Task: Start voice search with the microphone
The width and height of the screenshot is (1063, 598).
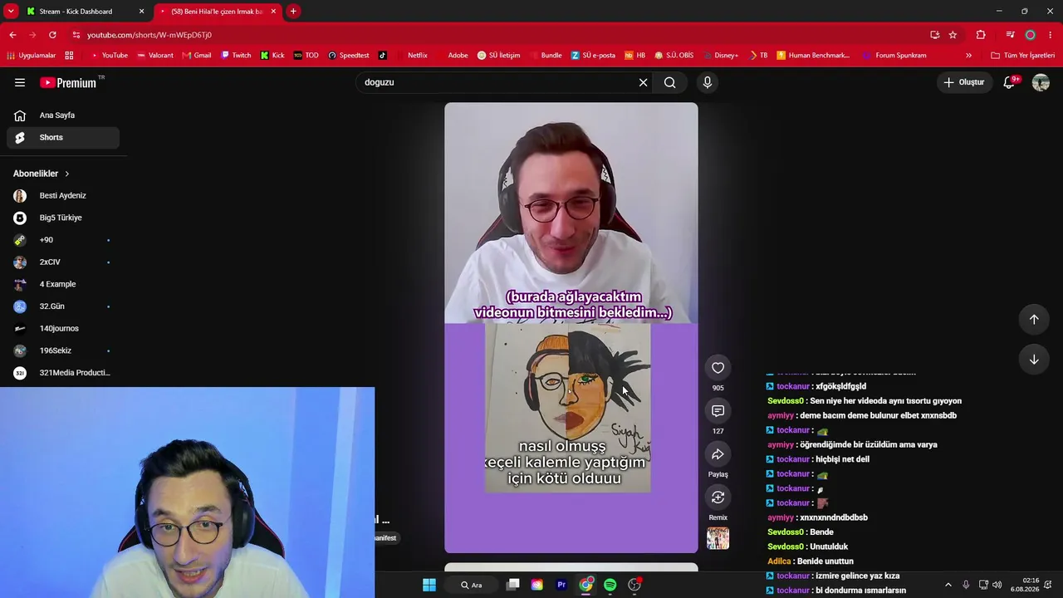Action: click(x=708, y=82)
